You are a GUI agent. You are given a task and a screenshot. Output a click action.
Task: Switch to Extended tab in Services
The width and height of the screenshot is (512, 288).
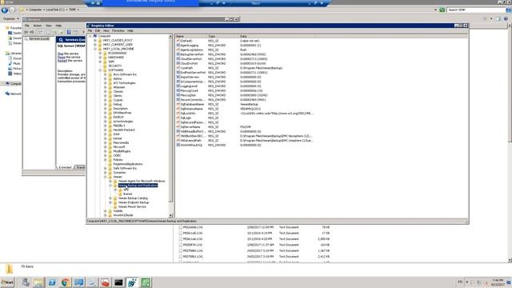[x=65, y=167]
